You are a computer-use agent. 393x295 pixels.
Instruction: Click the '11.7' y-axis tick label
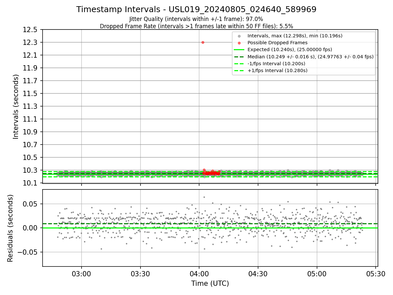[30, 81]
